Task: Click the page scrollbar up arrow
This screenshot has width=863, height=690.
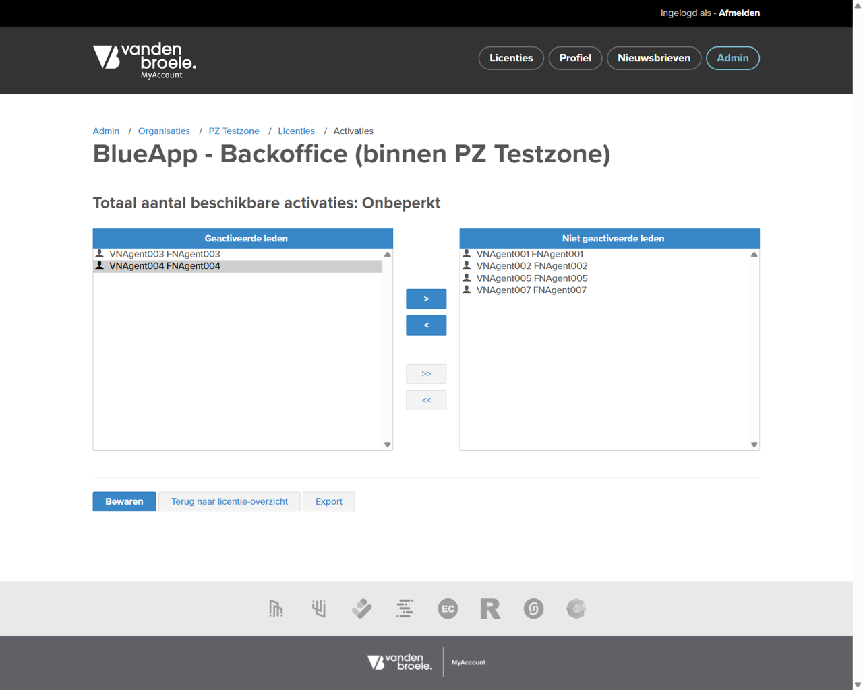Action: (x=858, y=5)
